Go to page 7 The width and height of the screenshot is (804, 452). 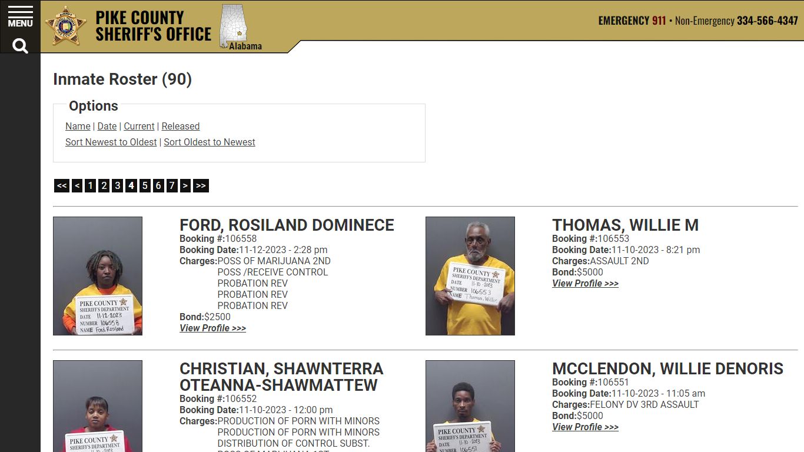(x=172, y=186)
